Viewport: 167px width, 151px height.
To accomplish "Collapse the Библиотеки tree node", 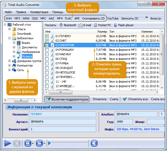I will tap(9, 38).
